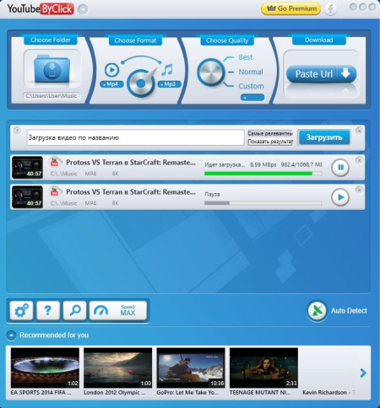Click the C:\Users\User\Music folder path
This screenshot has height=408, width=380.
pyautogui.click(x=52, y=96)
